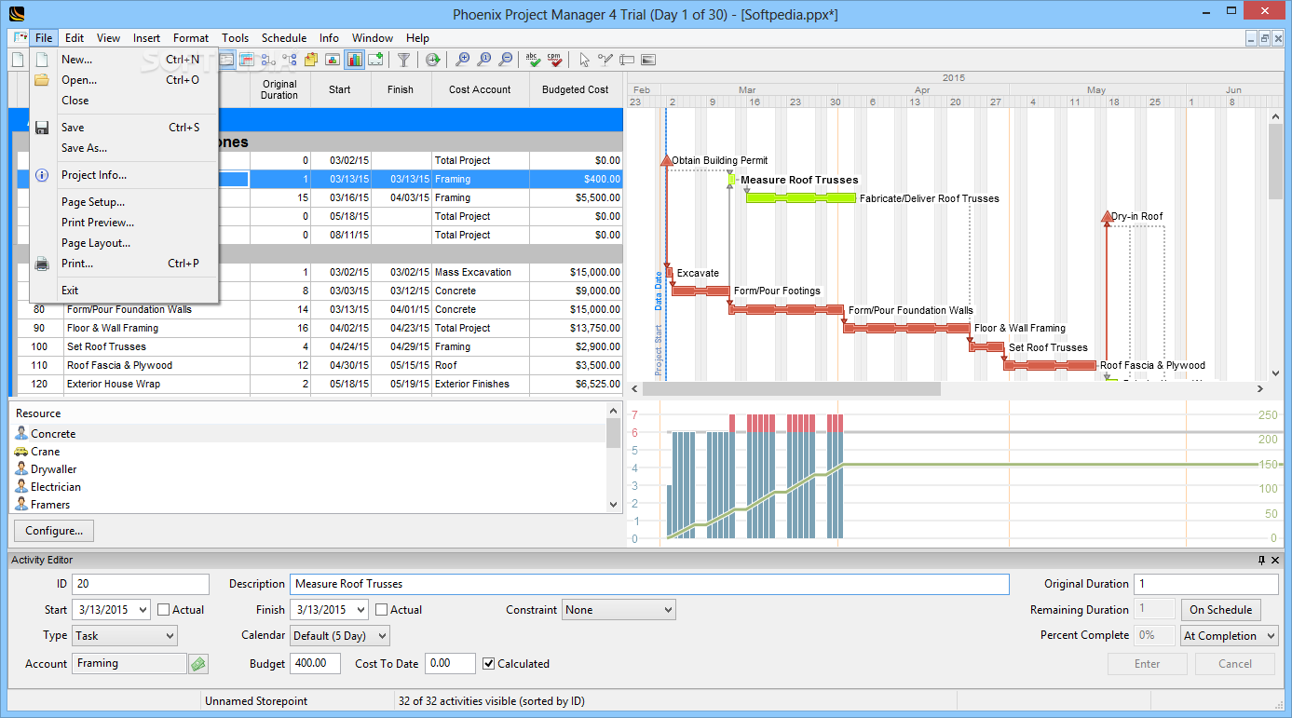Click the cpm schedule check icon
This screenshot has height=718, width=1292.
coord(555,60)
